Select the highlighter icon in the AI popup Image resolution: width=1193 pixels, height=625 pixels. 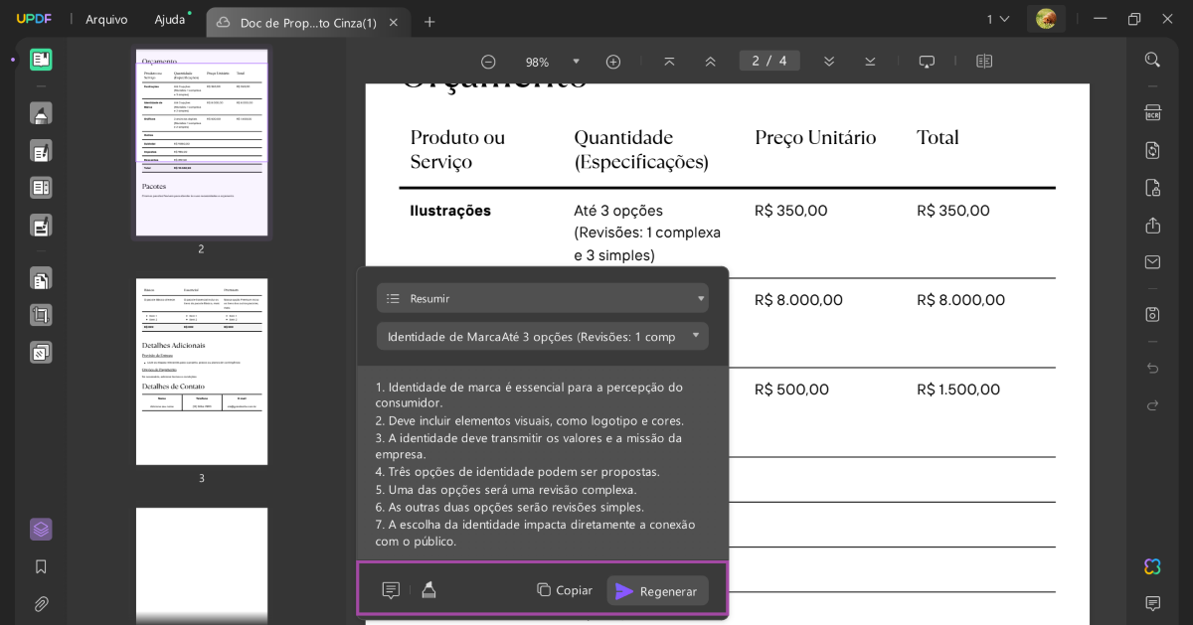428,589
